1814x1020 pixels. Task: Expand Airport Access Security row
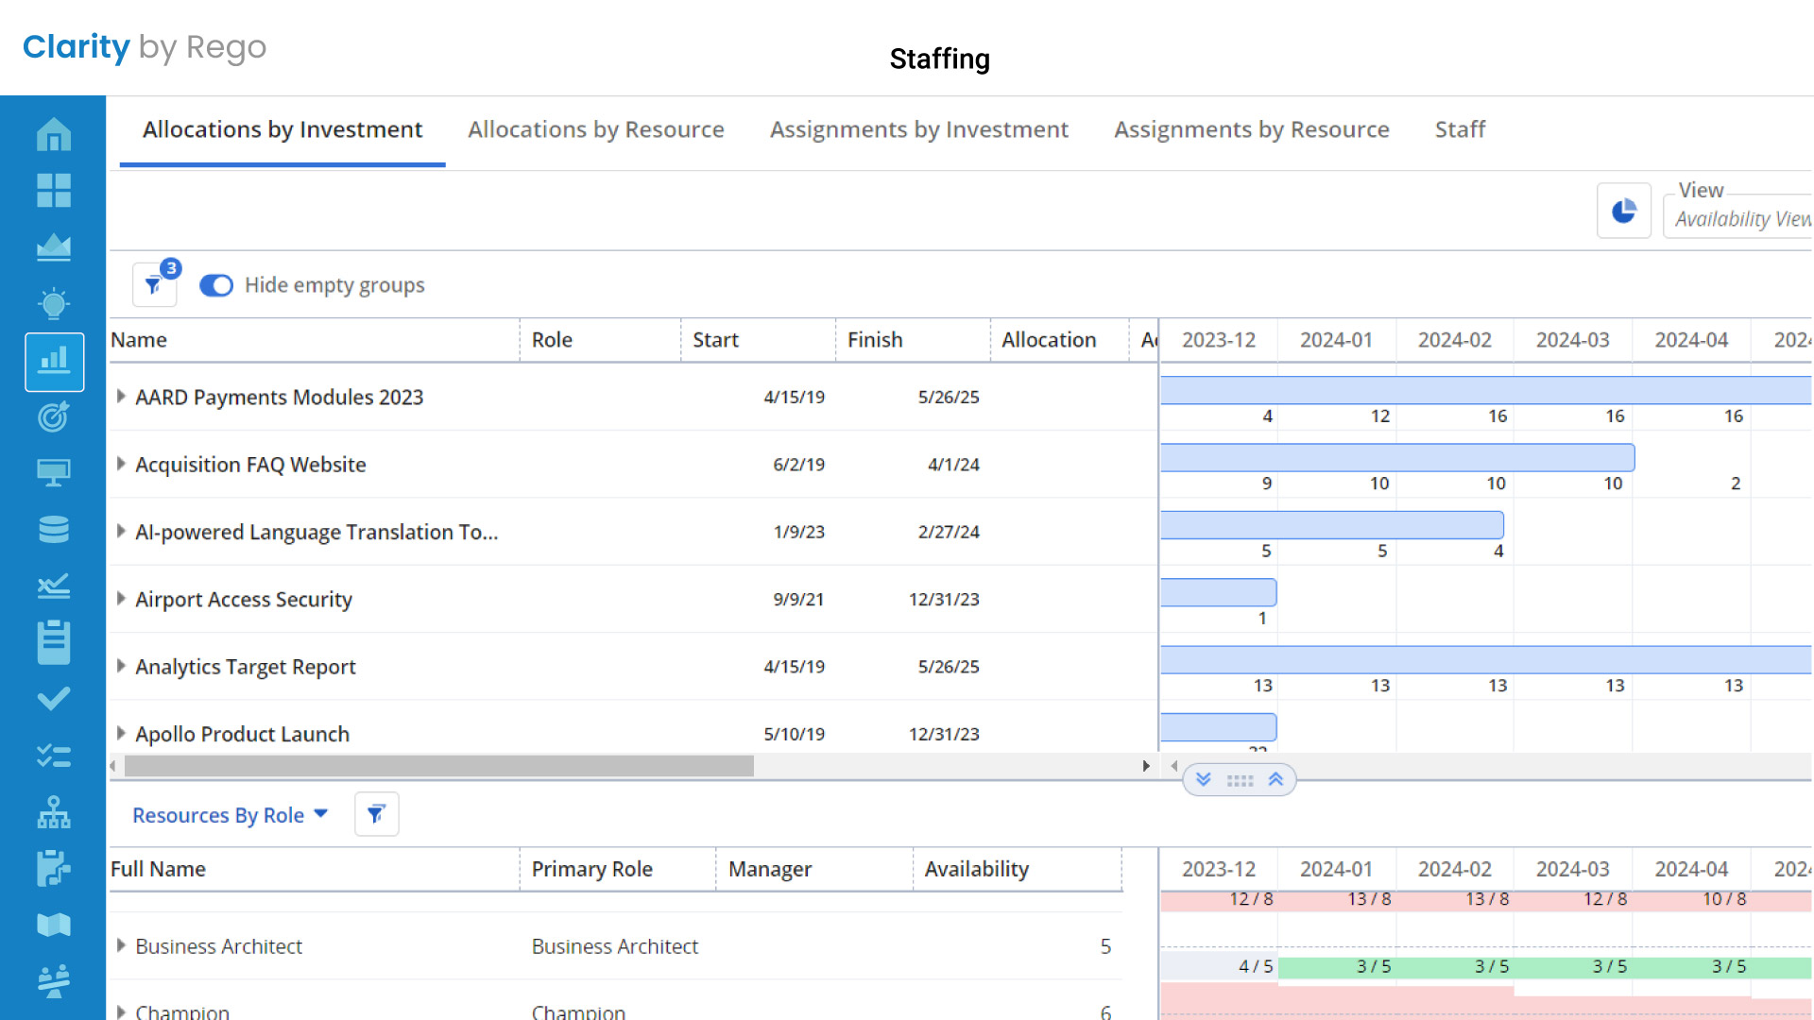point(121,599)
